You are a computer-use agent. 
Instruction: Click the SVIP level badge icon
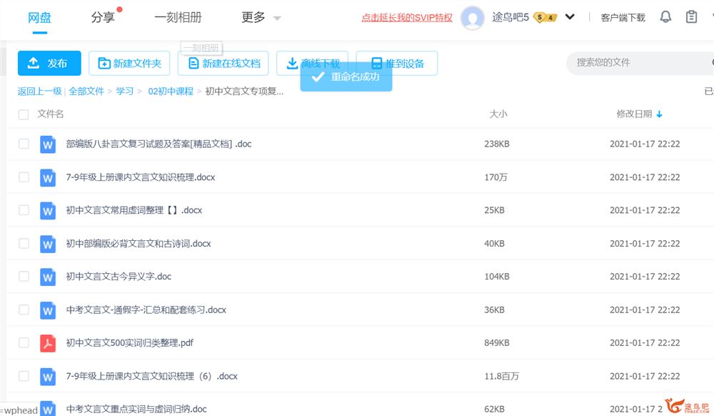click(545, 17)
